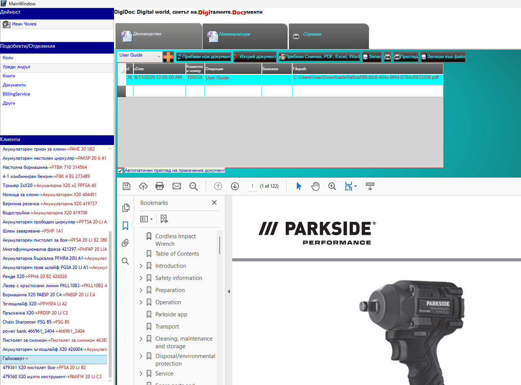The image size is (521, 385).
Task: Click the save icon in PDF toolbar
Action: click(127, 186)
